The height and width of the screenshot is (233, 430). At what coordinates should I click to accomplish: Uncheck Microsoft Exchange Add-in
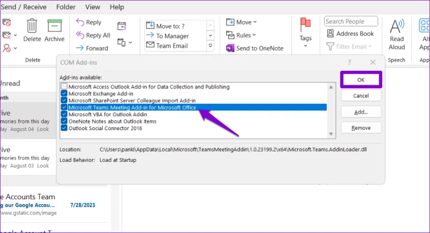(x=64, y=93)
